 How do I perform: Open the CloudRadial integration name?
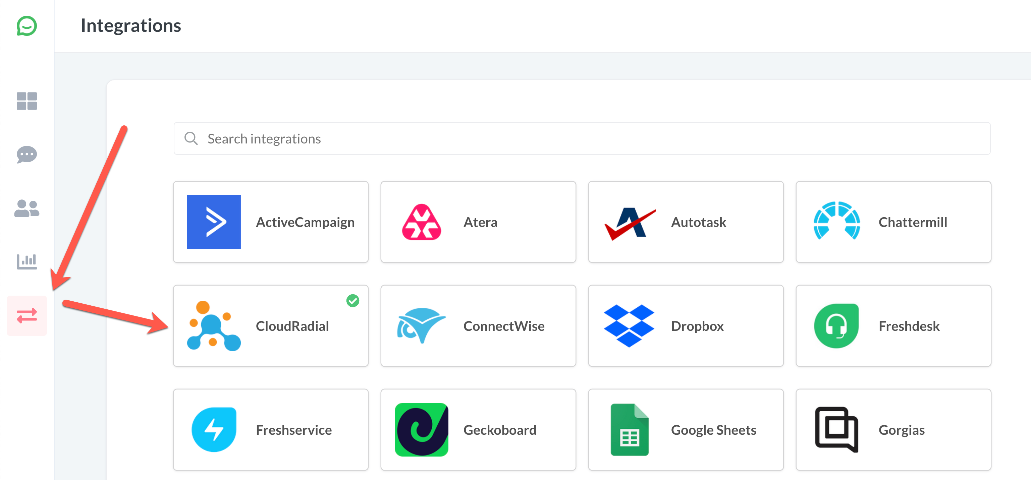pyautogui.click(x=292, y=326)
